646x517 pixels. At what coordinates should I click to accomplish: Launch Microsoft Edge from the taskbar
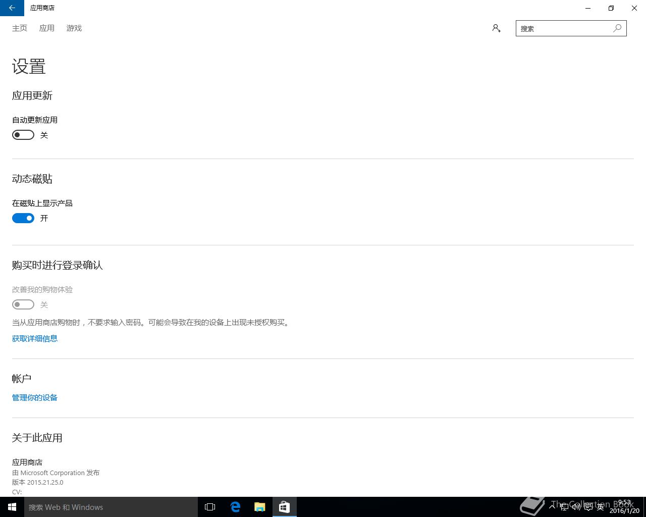pos(235,507)
